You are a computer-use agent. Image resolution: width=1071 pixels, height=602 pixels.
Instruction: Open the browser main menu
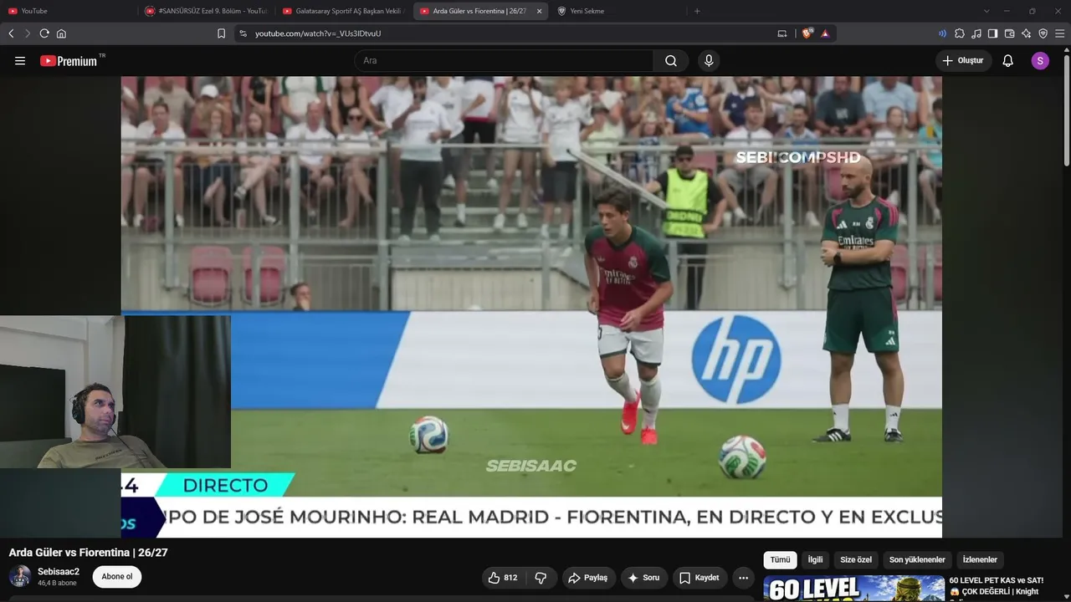point(1060,33)
